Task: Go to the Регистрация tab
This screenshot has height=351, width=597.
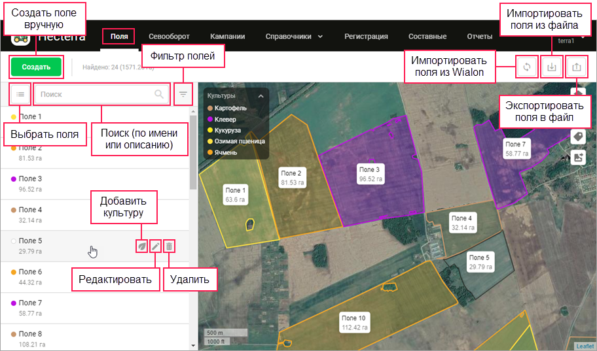Action: pos(366,37)
